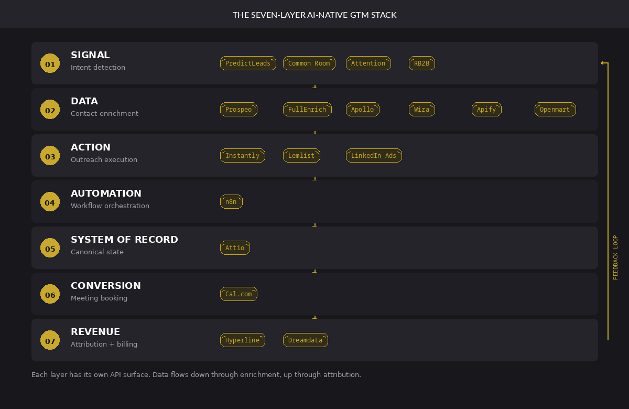The width and height of the screenshot is (629, 409).
Task: Click the Meeting booking subtitle
Action: pos(99,298)
